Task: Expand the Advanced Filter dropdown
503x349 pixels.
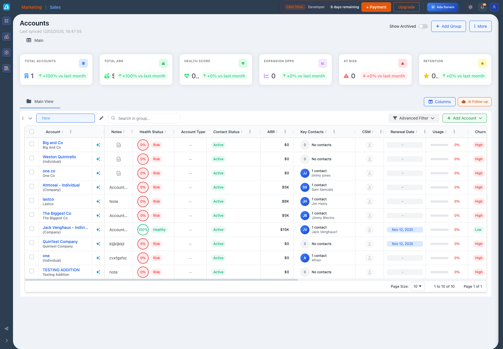Action: pos(413,118)
